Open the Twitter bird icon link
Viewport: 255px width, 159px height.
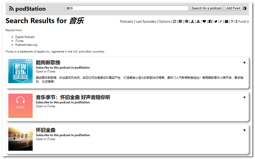[216, 22]
